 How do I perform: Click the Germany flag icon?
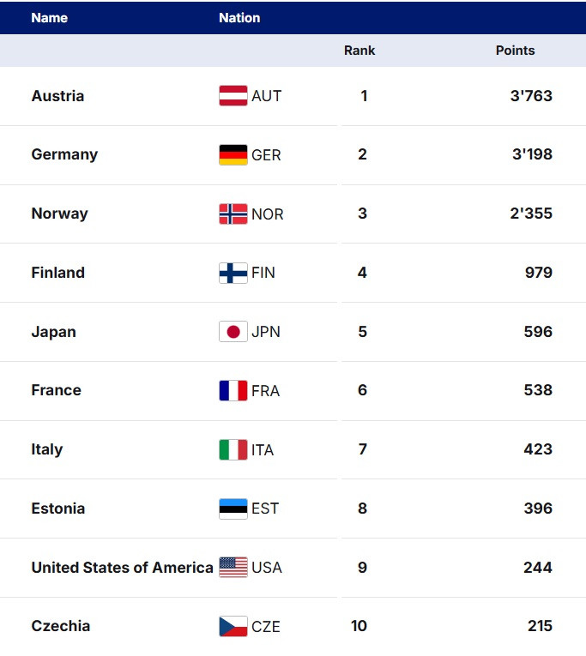(233, 155)
